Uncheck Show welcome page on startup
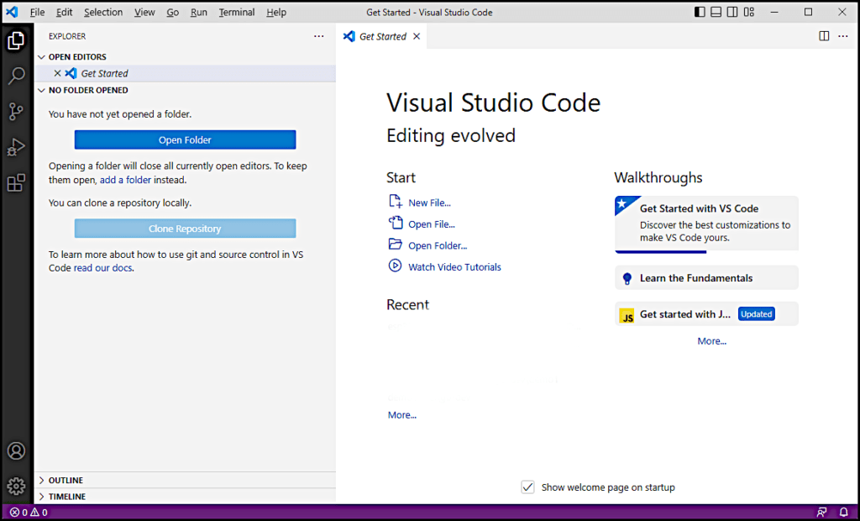 click(527, 487)
